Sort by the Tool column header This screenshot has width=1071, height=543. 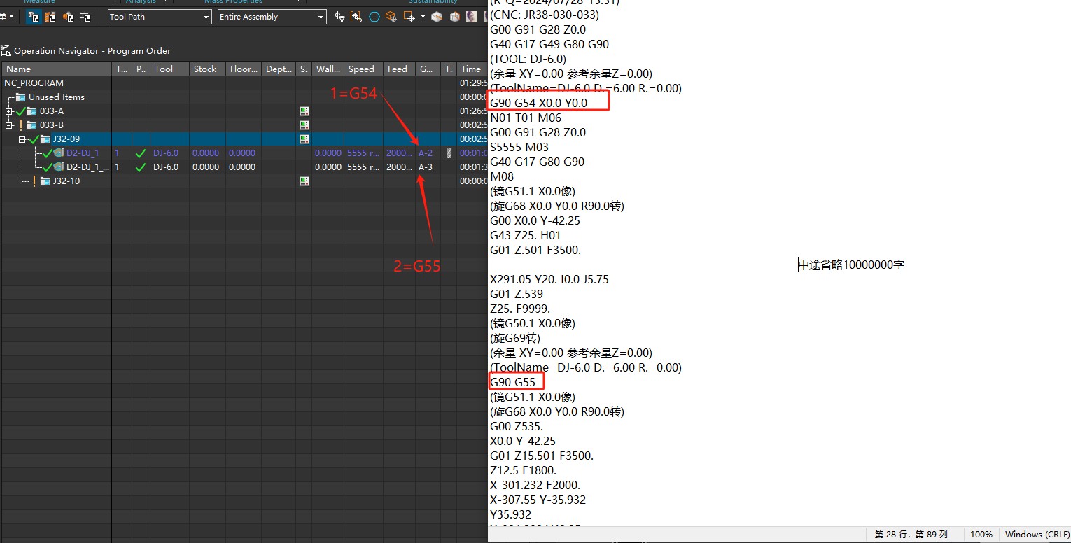[x=170, y=69]
